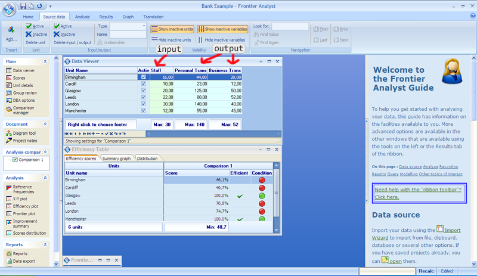Viewport: 477px width, 276px height.
Task: Set unit as Active in Unit group
Action: click(x=35, y=26)
